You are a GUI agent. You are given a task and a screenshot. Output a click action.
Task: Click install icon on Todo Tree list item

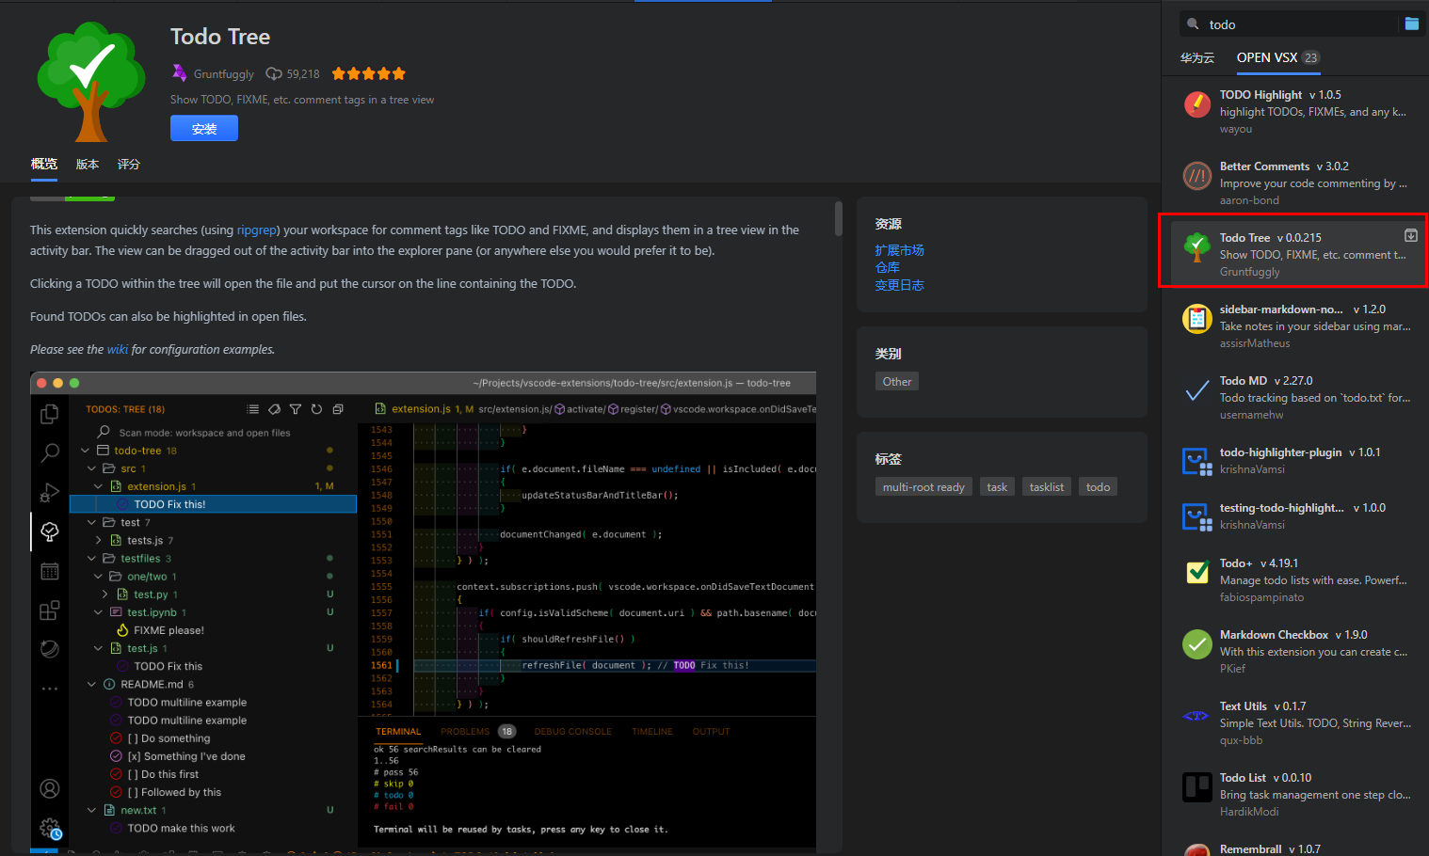click(x=1411, y=235)
